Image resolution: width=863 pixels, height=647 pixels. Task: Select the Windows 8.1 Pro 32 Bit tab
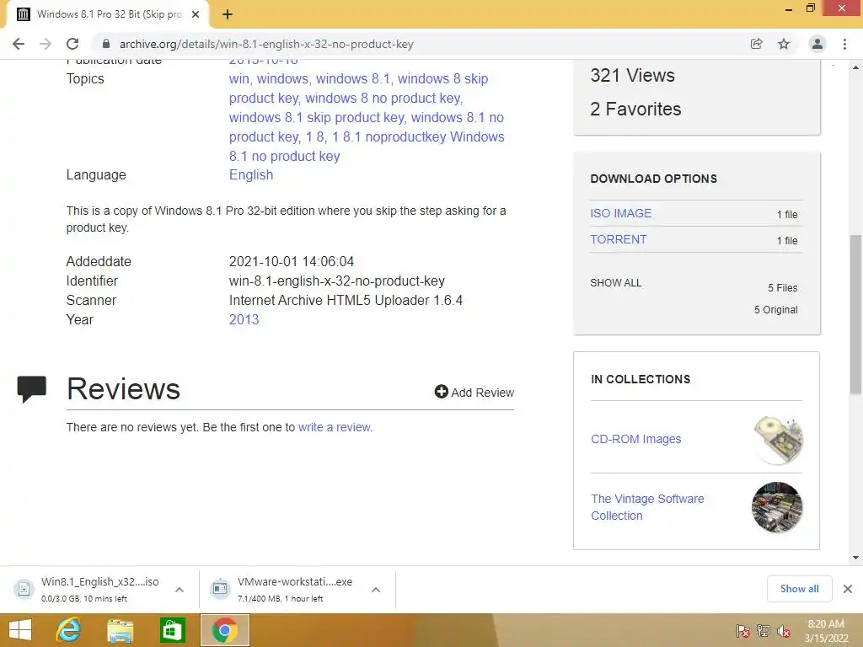(x=108, y=14)
